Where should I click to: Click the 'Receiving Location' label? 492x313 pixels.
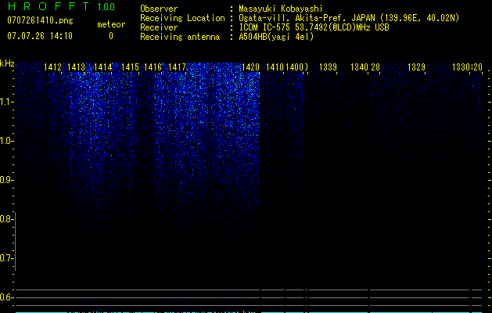(182, 18)
